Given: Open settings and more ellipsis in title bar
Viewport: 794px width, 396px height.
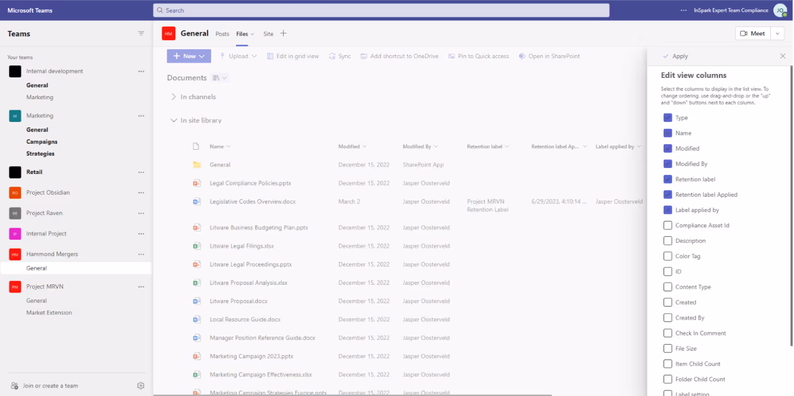Looking at the screenshot, I should pos(684,10).
